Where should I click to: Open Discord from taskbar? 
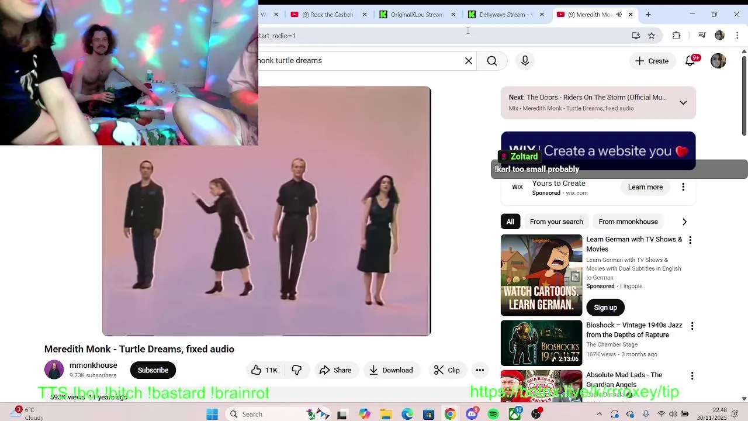[472, 414]
